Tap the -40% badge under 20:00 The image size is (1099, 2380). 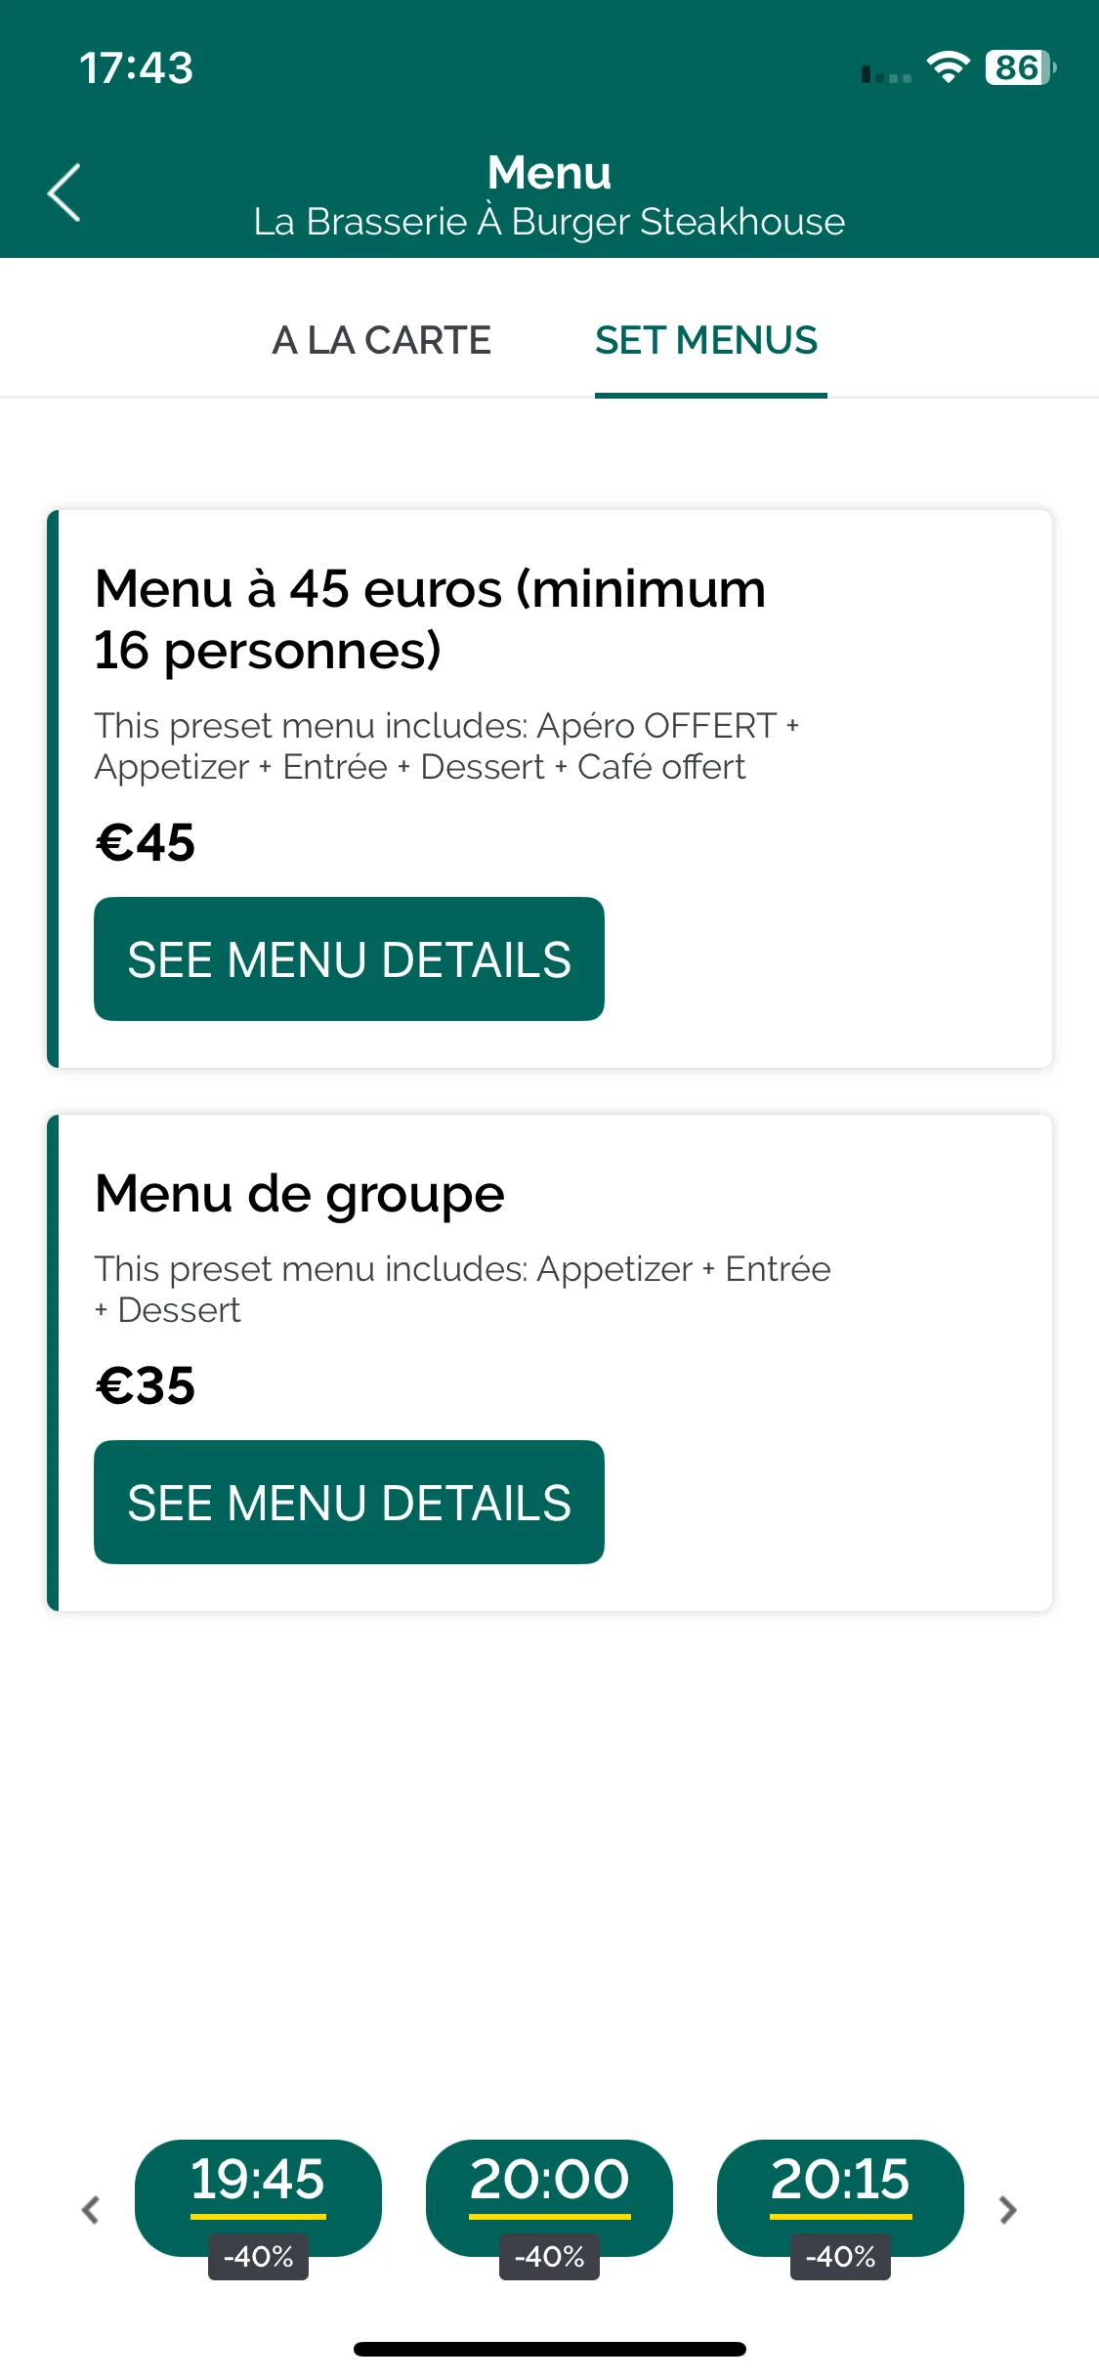549,2257
